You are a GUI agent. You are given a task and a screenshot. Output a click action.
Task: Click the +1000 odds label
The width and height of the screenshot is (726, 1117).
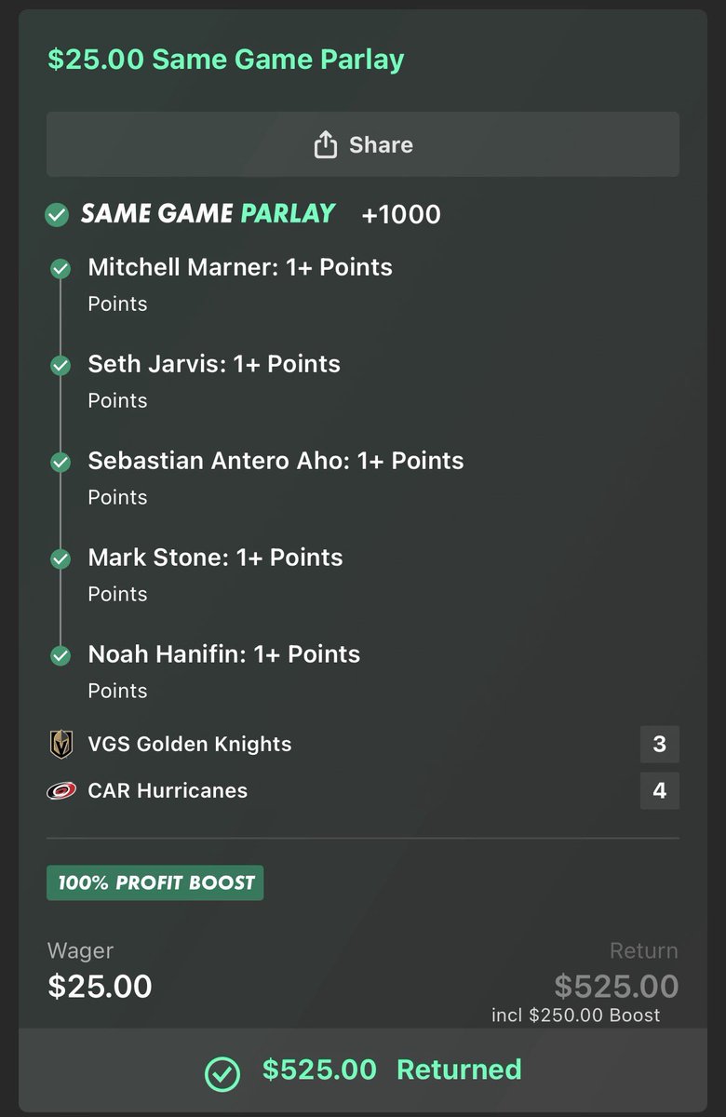tap(401, 215)
